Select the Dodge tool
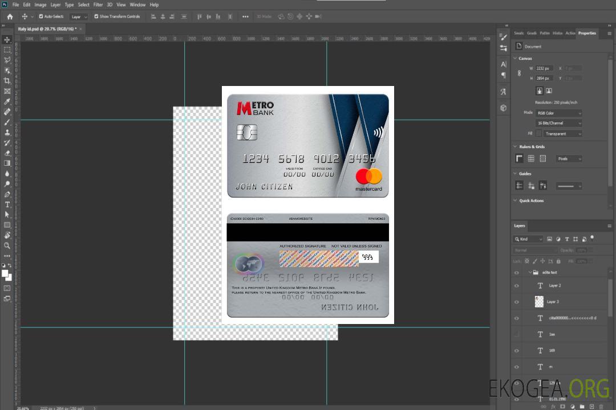Image resolution: width=616 pixels, height=410 pixels. click(x=7, y=183)
